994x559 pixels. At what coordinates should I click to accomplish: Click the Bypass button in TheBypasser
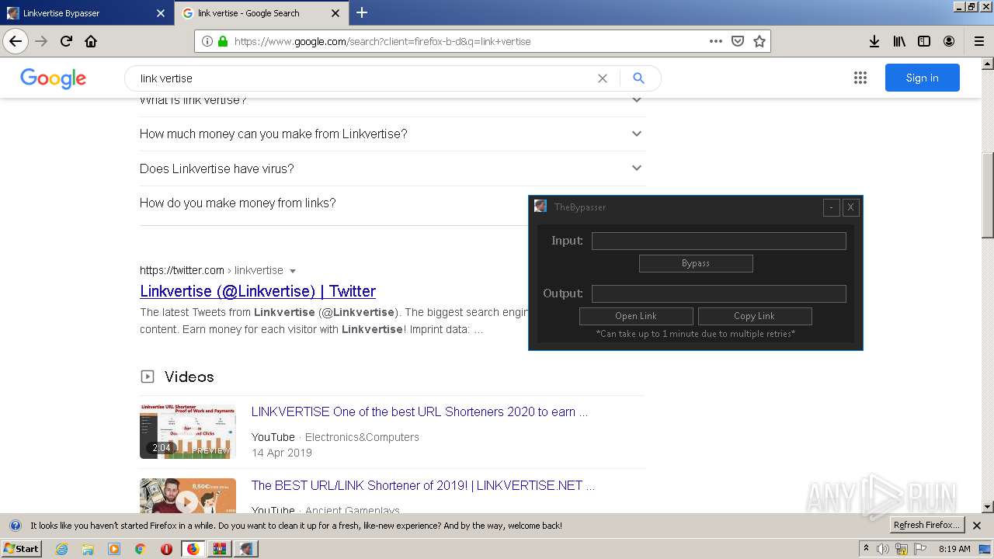[x=696, y=263]
